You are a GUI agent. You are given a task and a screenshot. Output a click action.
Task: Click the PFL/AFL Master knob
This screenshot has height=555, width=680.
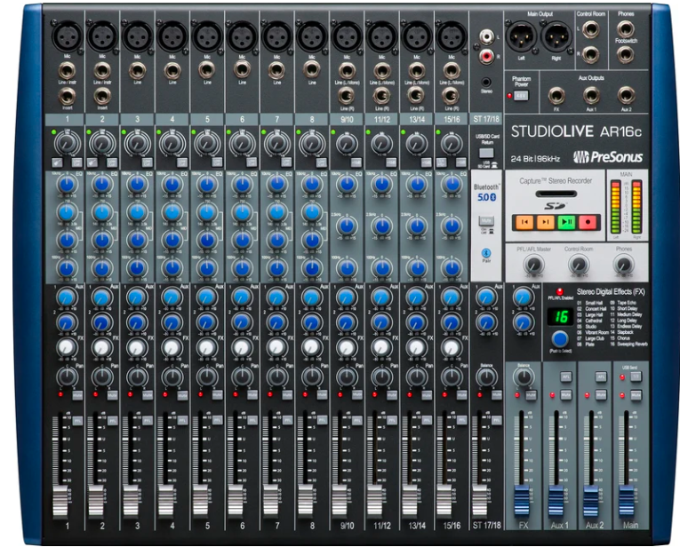click(x=533, y=264)
